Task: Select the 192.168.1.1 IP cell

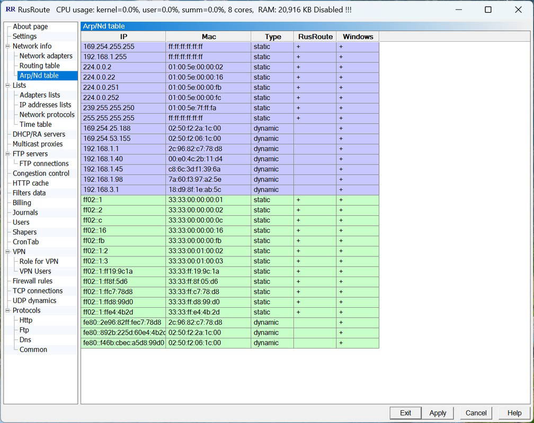Action: click(x=123, y=149)
